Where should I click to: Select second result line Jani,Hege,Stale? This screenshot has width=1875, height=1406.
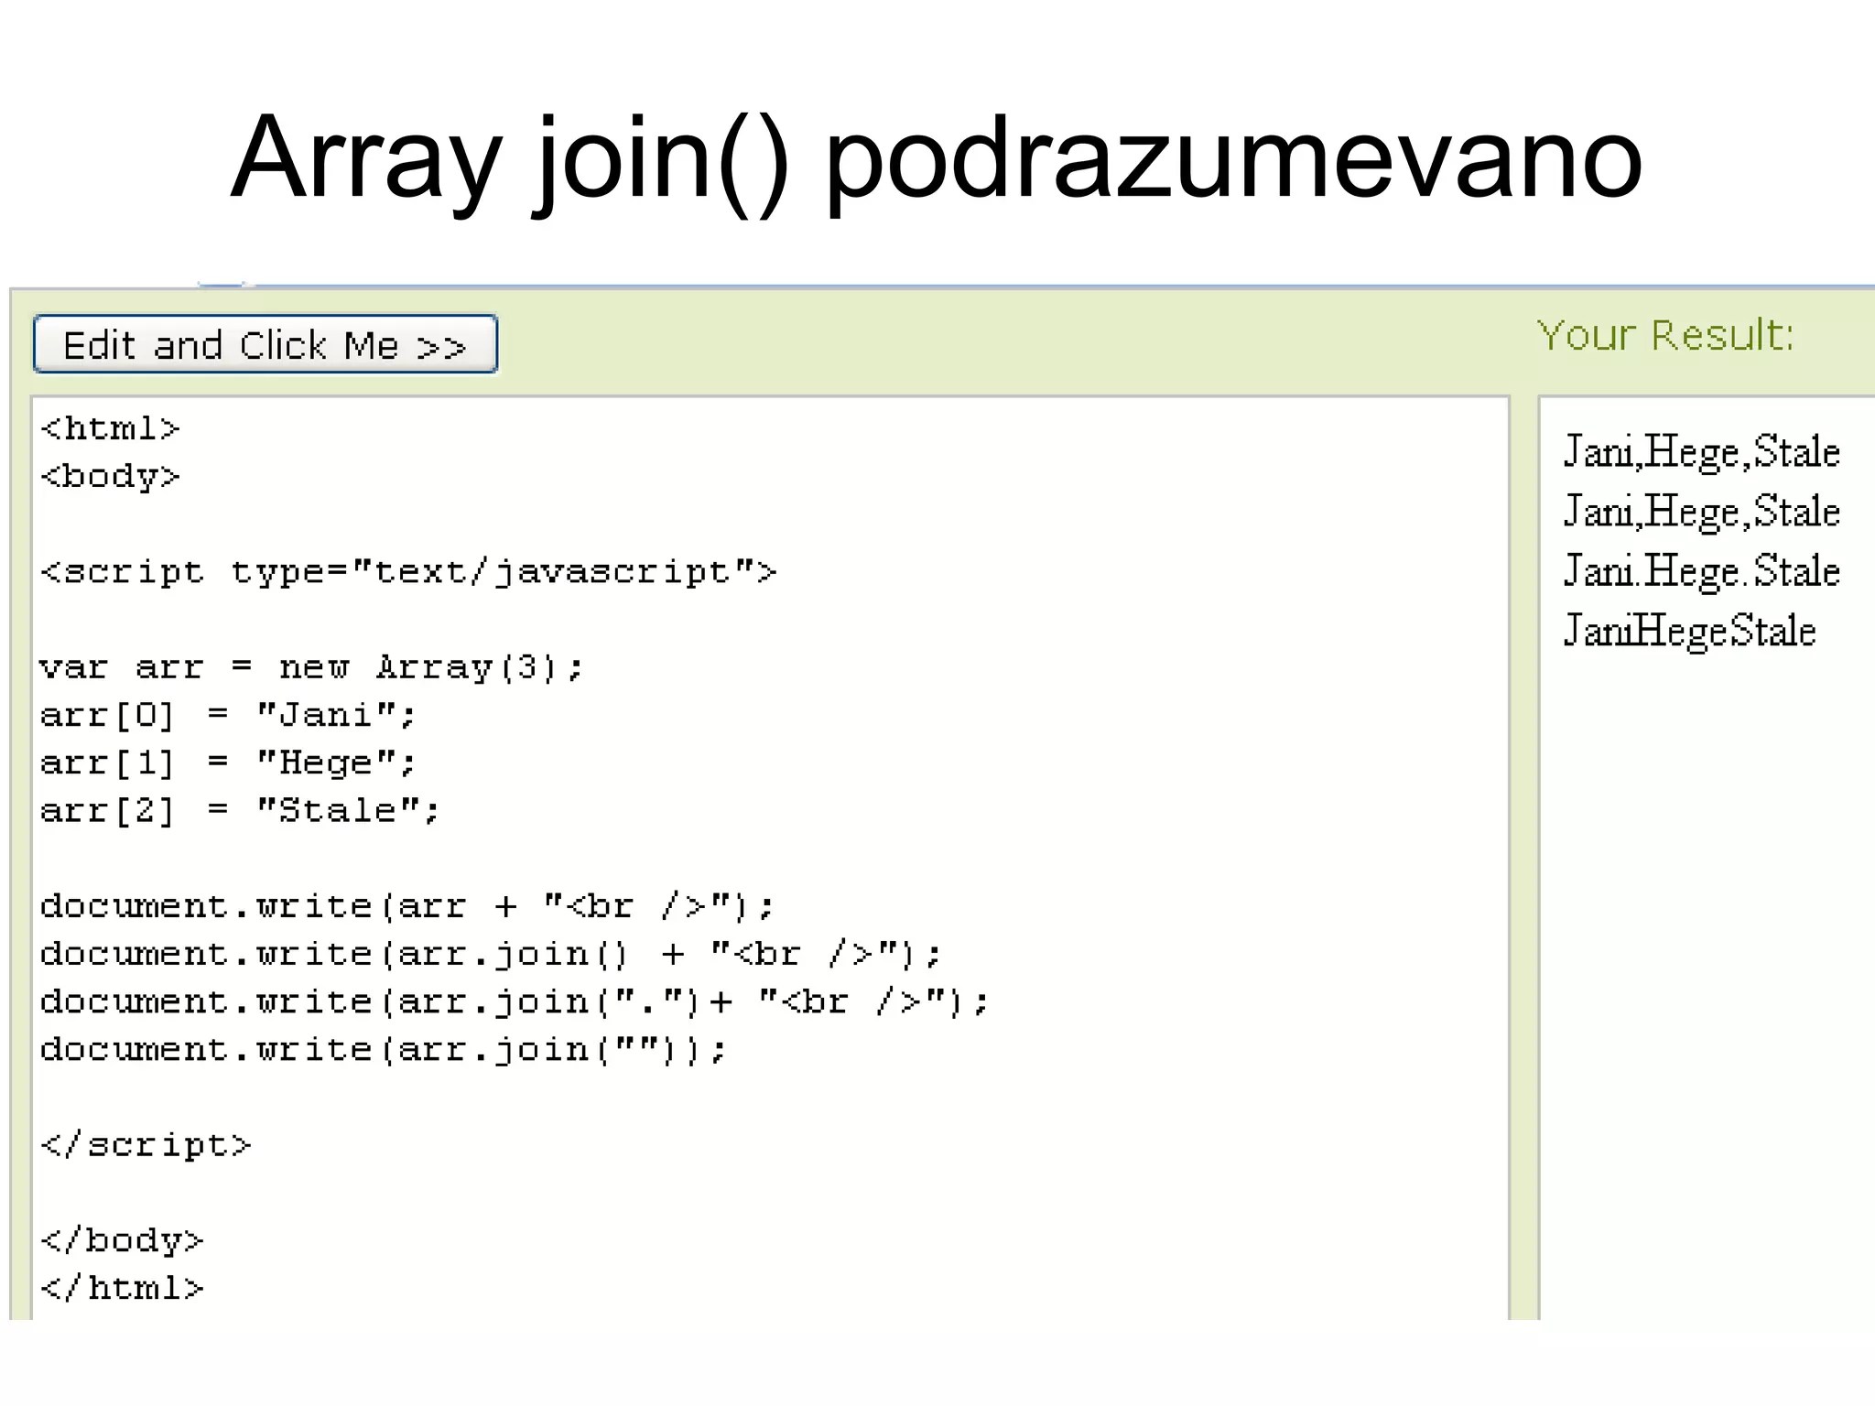point(1702,512)
